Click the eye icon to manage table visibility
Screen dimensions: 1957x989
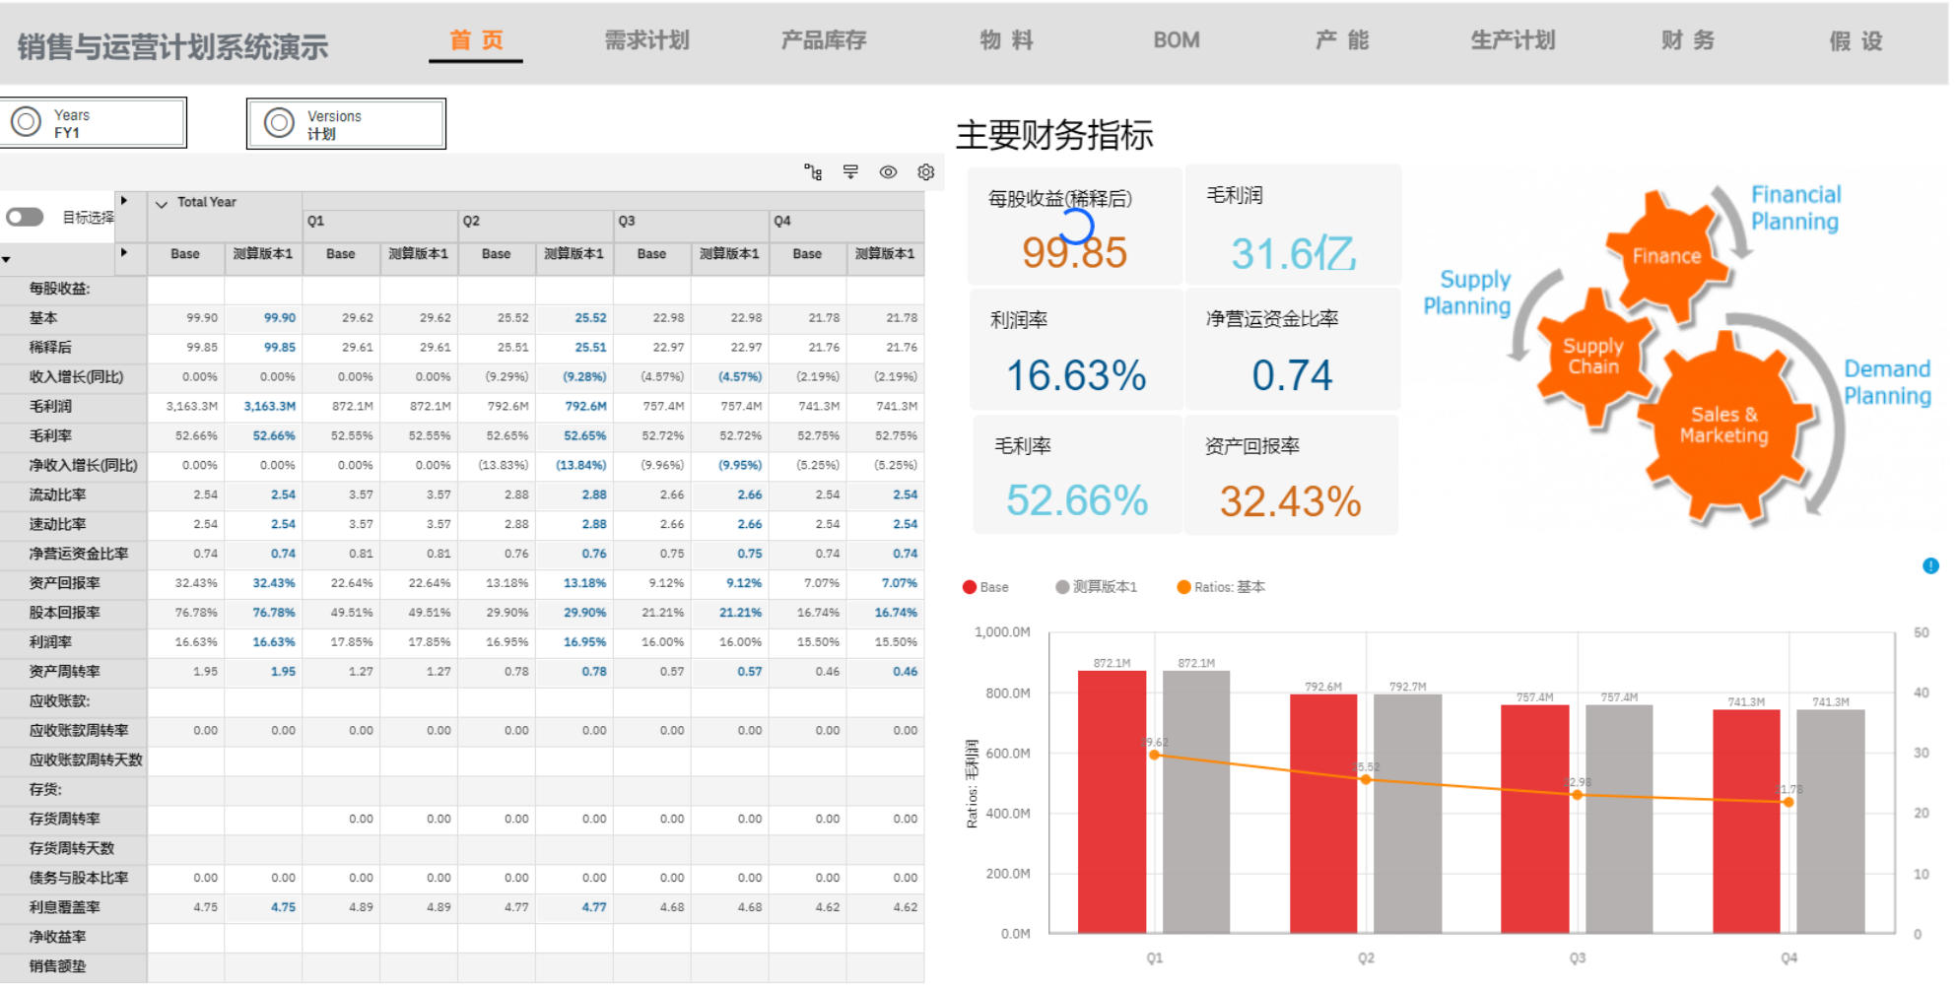point(888,171)
